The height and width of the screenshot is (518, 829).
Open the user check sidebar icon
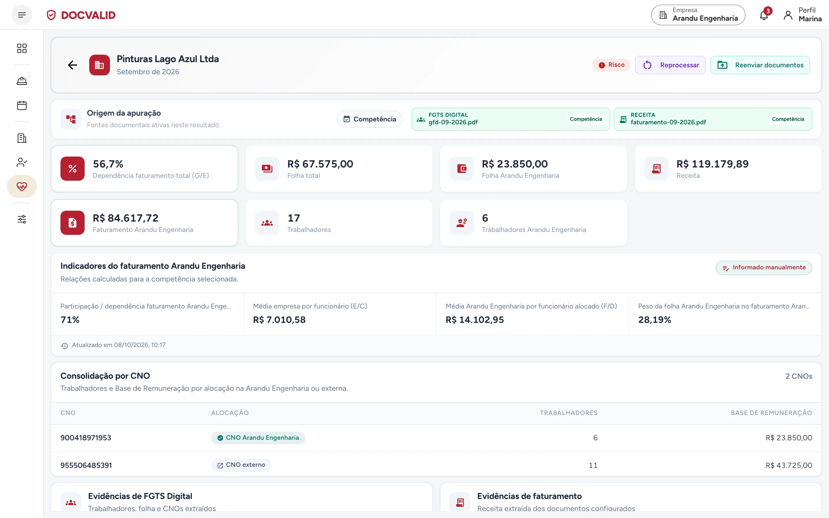tap(22, 162)
